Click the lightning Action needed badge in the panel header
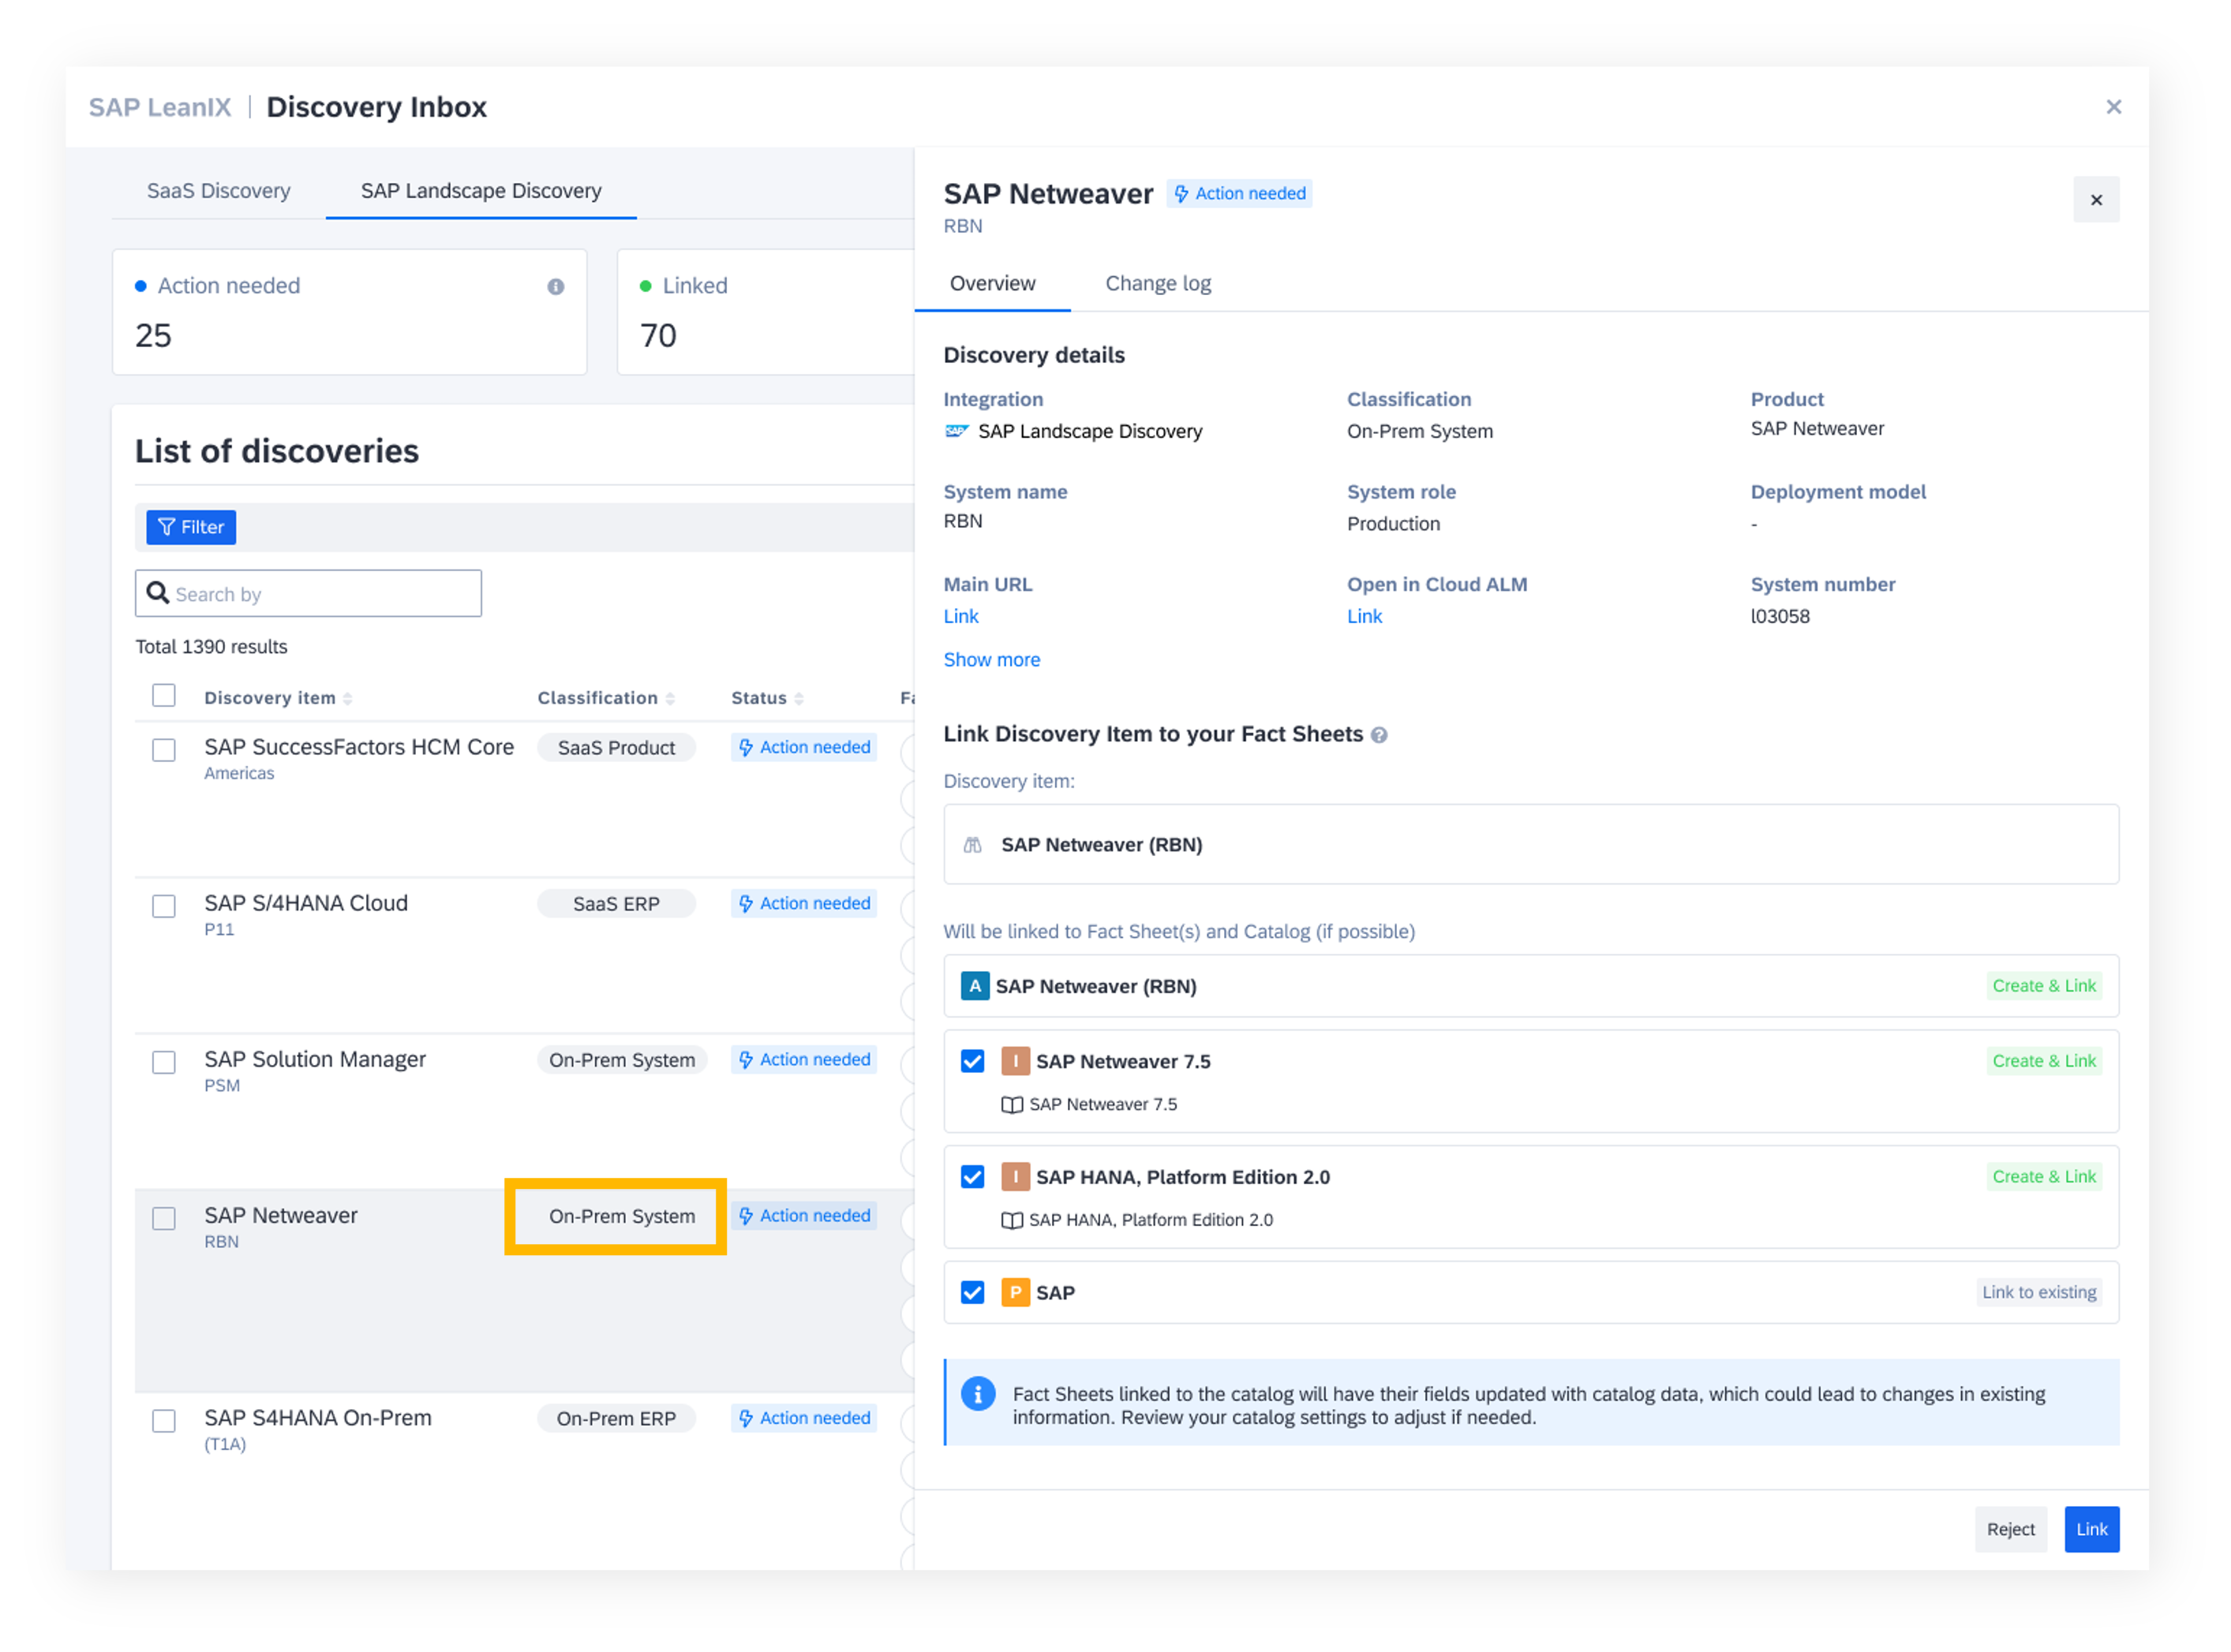 coord(1238,193)
